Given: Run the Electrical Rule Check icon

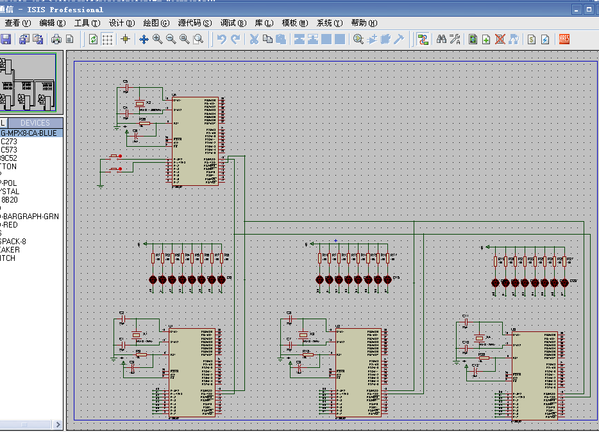Looking at the screenshot, I should tap(545, 39).
